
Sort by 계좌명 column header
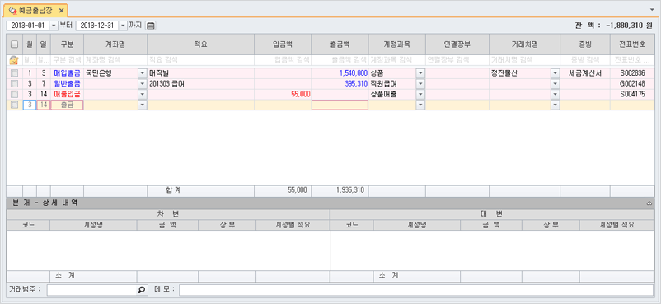(115, 44)
